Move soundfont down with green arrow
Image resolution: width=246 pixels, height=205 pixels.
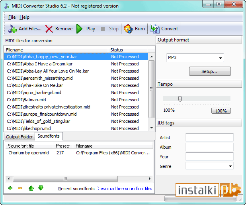pos(41,188)
